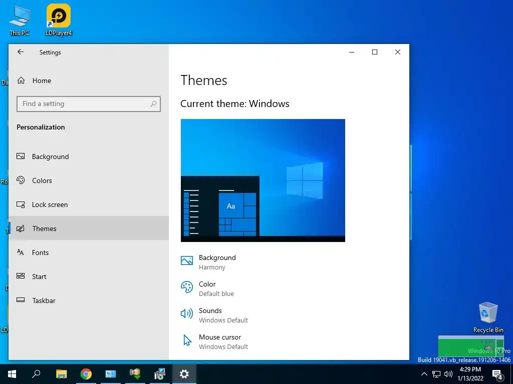Click the Taskbar icon in sidebar
The height and width of the screenshot is (384, 513).
click(21, 300)
